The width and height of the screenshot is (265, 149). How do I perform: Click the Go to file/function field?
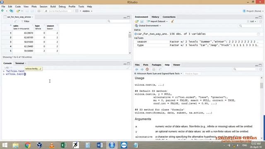click(58, 11)
